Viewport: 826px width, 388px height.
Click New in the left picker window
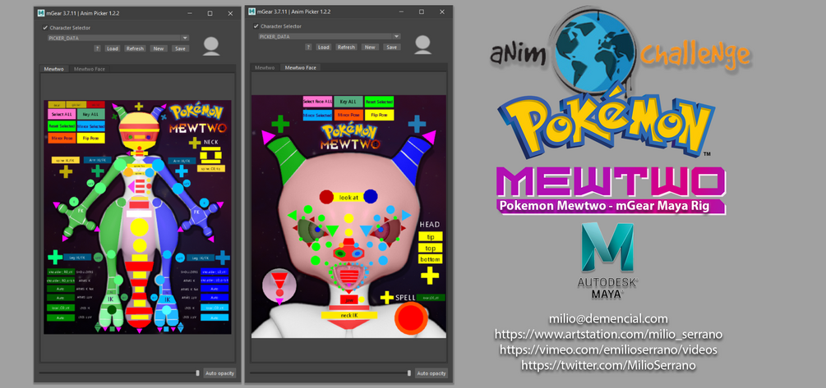tap(158, 48)
